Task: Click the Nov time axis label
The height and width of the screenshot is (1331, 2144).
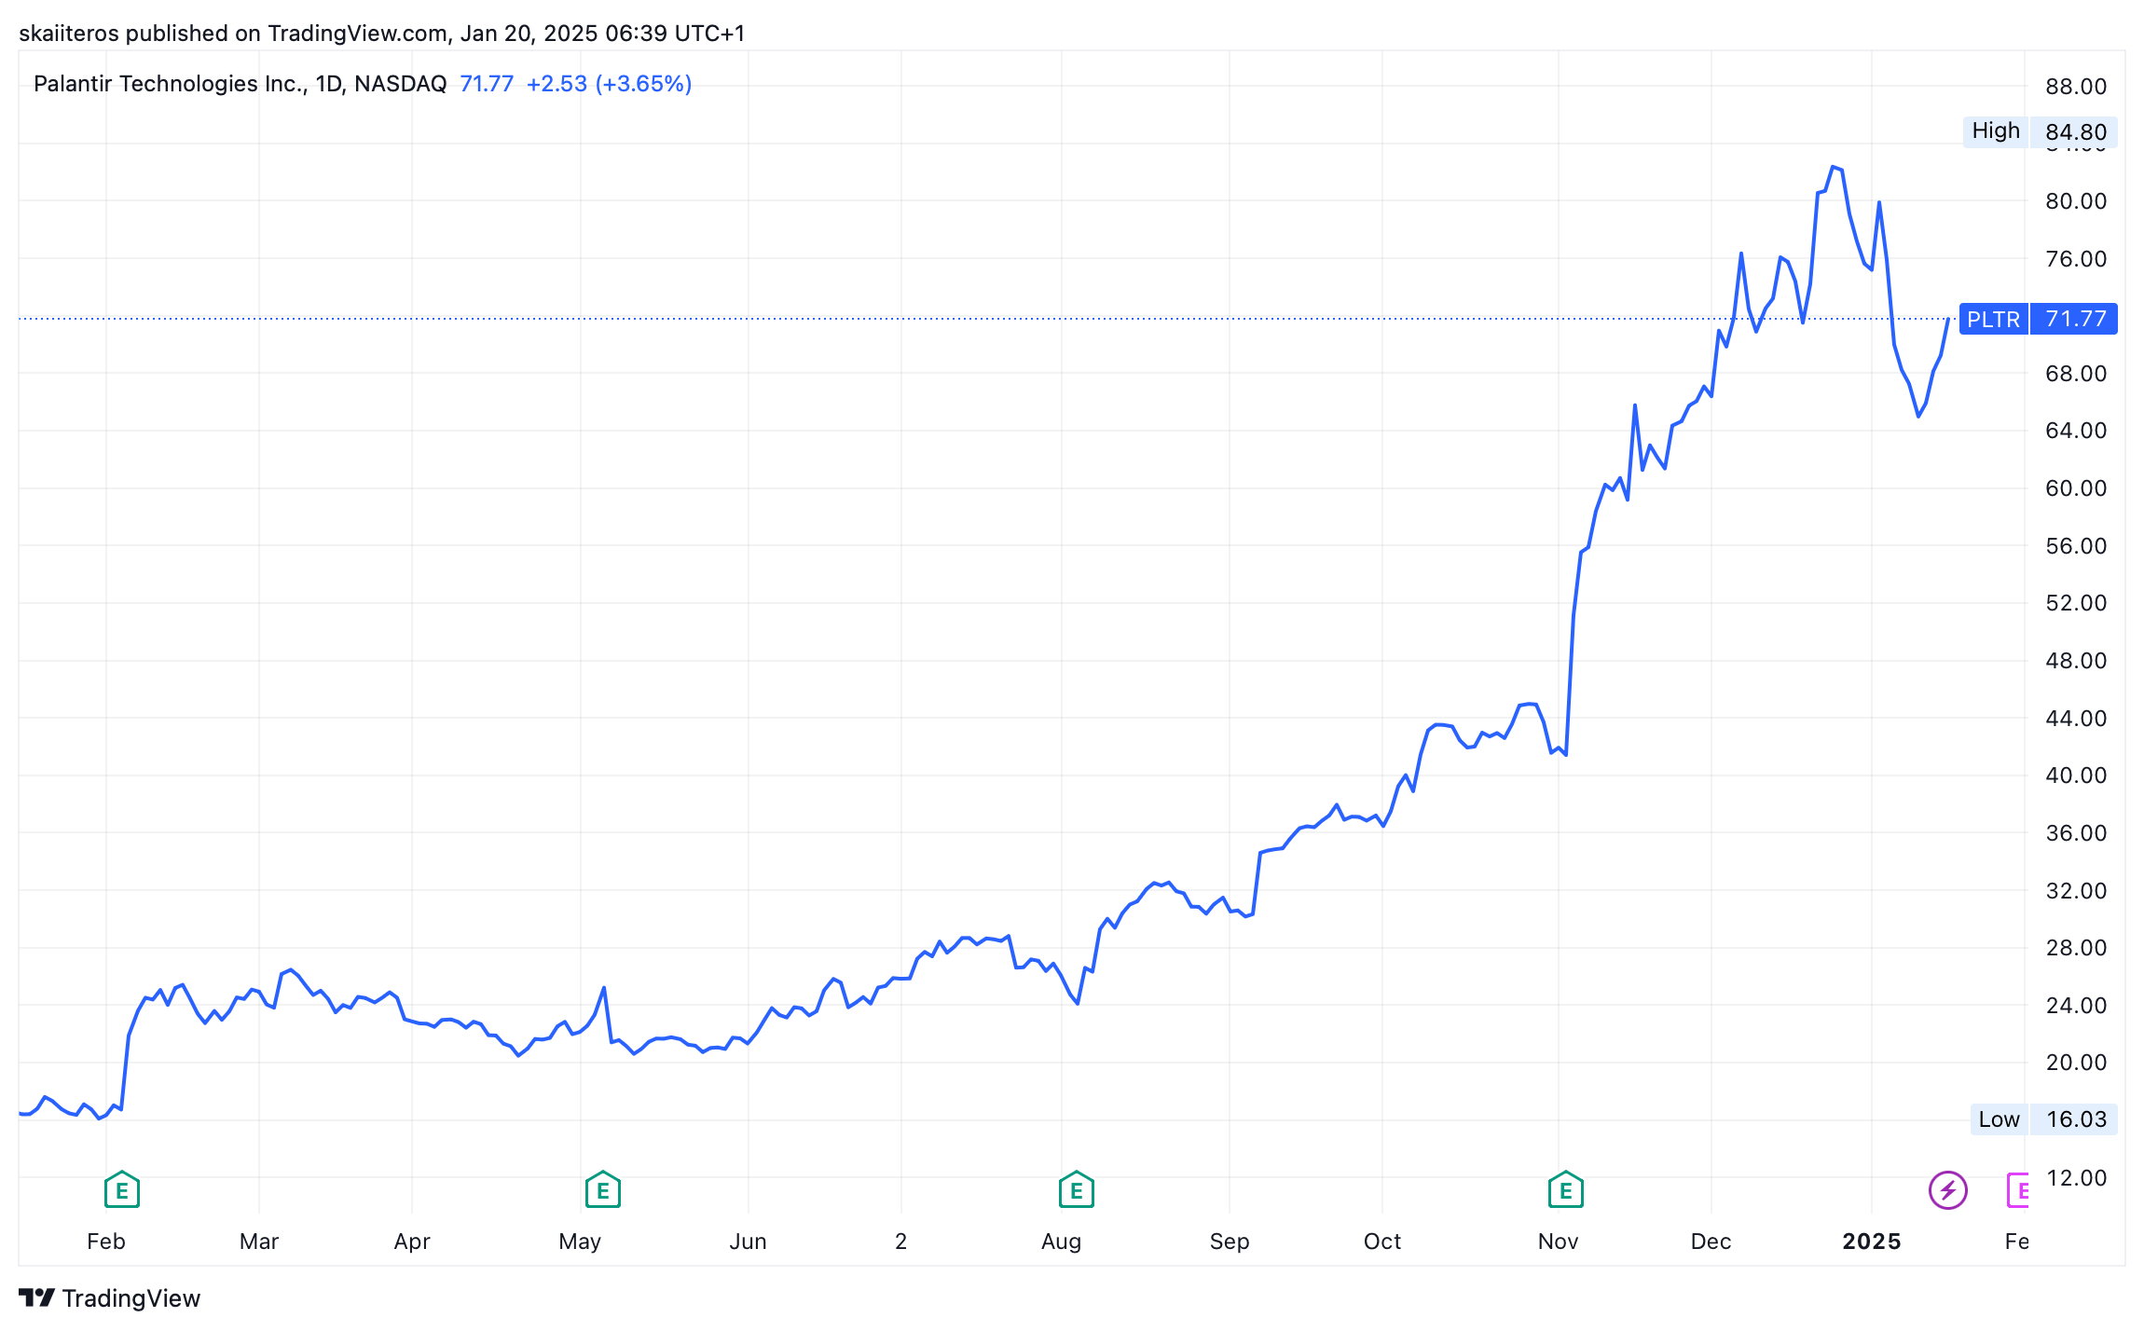Action: coord(1558,1242)
